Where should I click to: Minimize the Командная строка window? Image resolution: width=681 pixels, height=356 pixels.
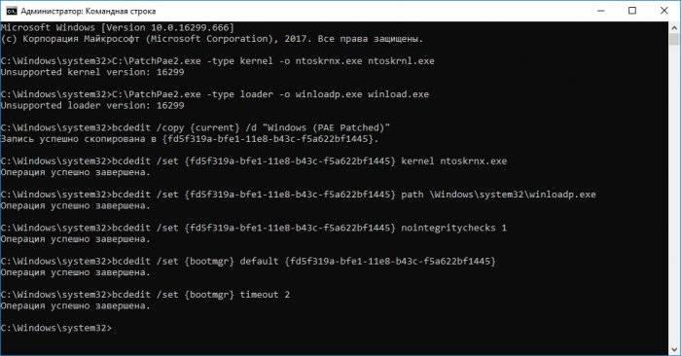tap(601, 11)
